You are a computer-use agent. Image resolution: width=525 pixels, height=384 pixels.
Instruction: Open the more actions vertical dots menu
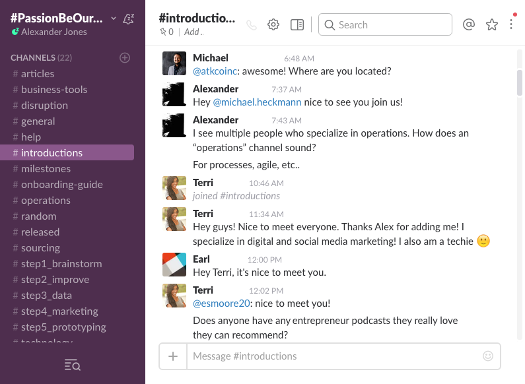coord(511,25)
